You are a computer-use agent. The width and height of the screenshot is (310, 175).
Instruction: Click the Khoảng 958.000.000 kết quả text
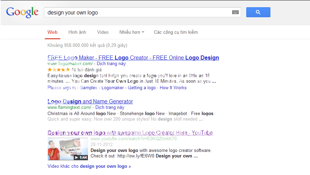tap(87, 45)
